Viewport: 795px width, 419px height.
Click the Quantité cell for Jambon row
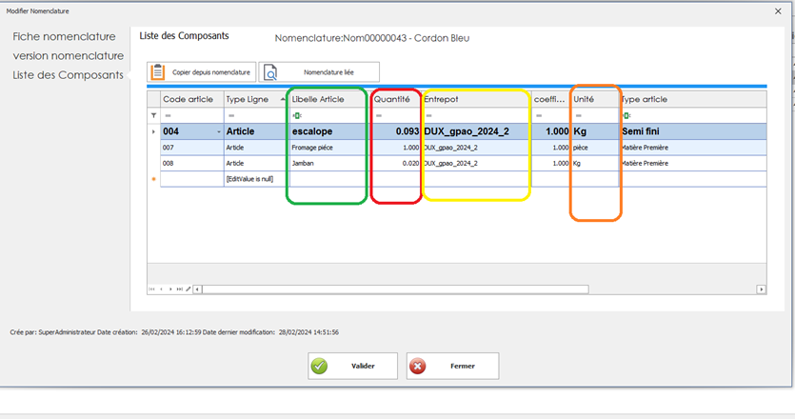(395, 164)
